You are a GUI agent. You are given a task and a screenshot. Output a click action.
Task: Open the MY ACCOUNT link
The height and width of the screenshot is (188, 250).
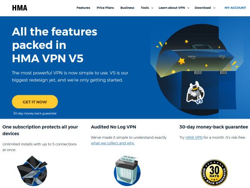(235, 8)
